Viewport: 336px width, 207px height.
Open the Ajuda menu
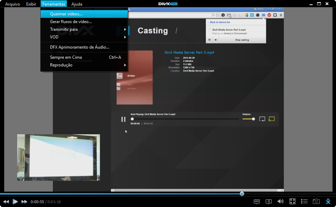[x=76, y=4]
